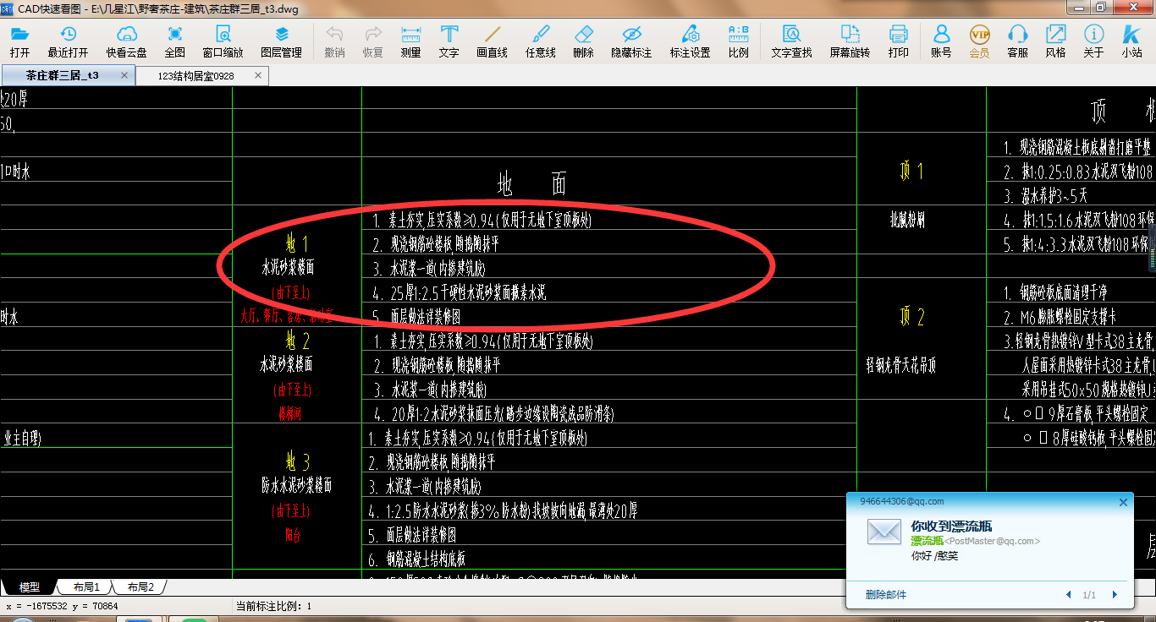The width and height of the screenshot is (1156, 622).
Task: Select the 测量 measure tool
Action: 410,41
